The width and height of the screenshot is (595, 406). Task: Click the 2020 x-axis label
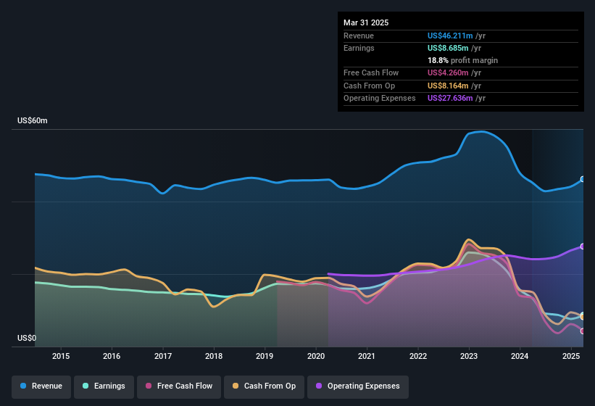(x=316, y=356)
